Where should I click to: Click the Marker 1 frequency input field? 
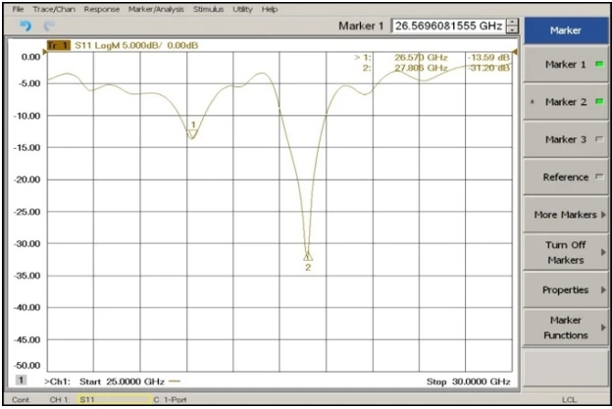[447, 26]
